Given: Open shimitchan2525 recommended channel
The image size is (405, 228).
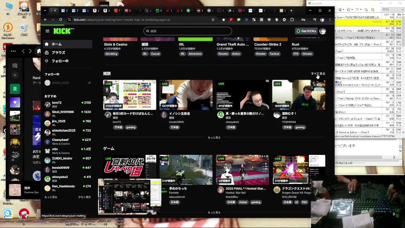Looking at the screenshot, I should [68, 132].
